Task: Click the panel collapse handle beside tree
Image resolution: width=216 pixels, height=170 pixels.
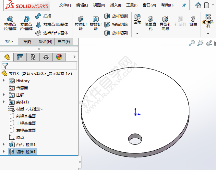Action: [x=80, y=162]
